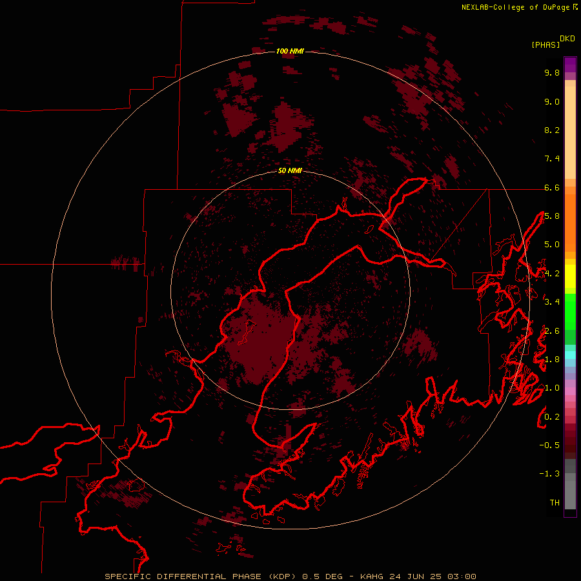Image resolution: width=581 pixels, height=581 pixels.
Task: Click the KAHG station identifier in caption
Action: click(x=372, y=576)
